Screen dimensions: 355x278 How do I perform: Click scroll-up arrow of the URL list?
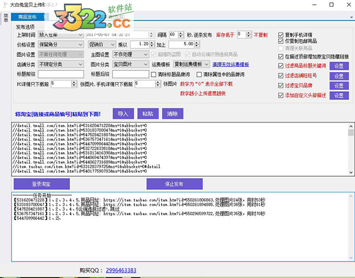[x=351, y=125]
